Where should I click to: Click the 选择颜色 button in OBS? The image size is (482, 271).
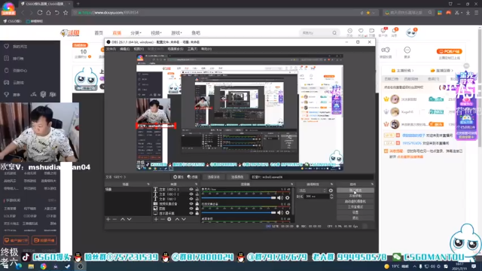click(237, 177)
